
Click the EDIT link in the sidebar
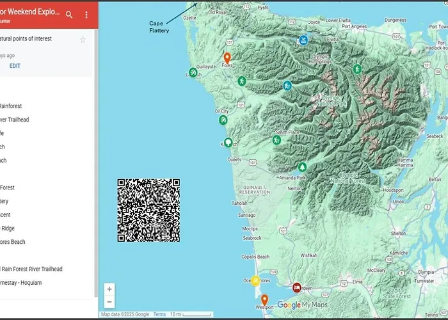15,66
